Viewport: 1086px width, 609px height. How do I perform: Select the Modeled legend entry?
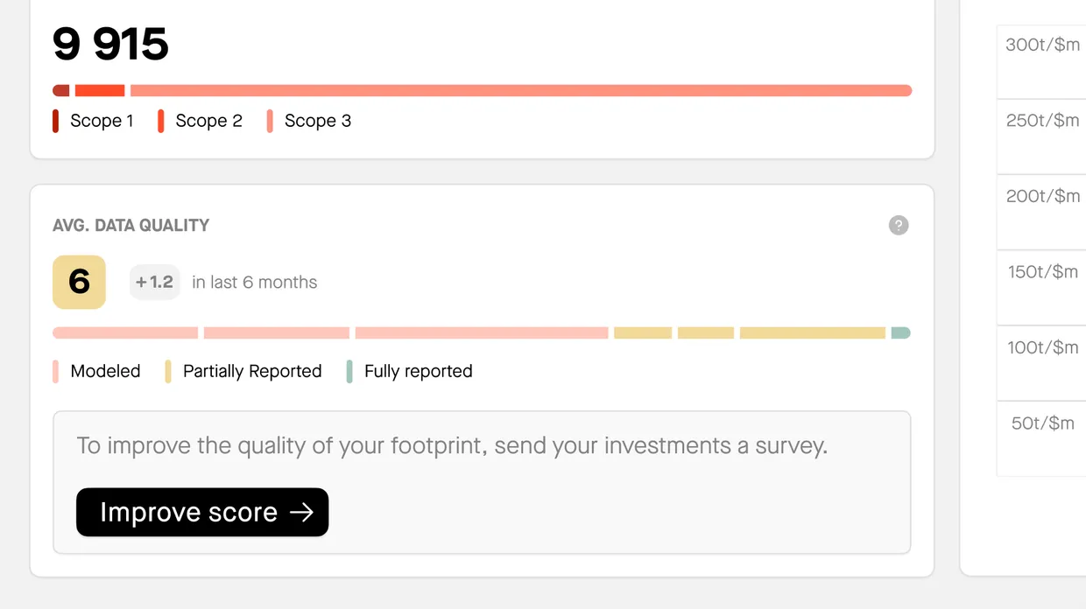[97, 371]
